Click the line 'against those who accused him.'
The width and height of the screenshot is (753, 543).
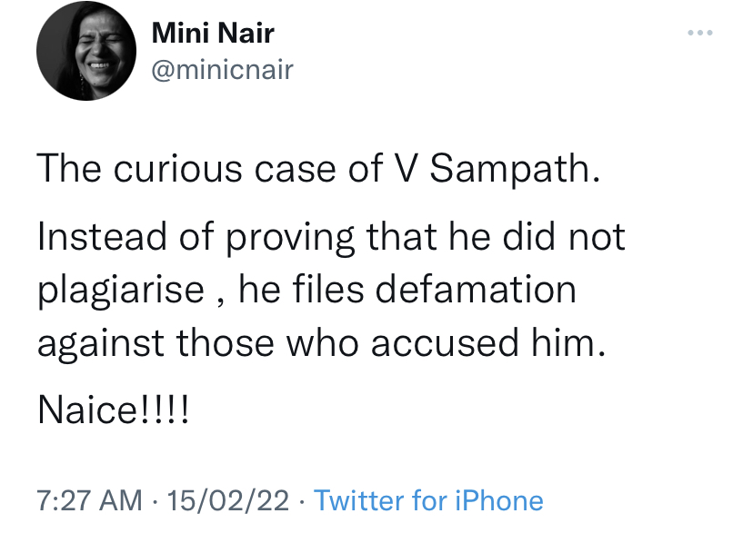click(320, 345)
